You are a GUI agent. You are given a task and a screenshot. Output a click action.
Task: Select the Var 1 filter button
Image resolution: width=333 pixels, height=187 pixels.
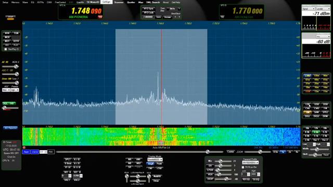316,140
